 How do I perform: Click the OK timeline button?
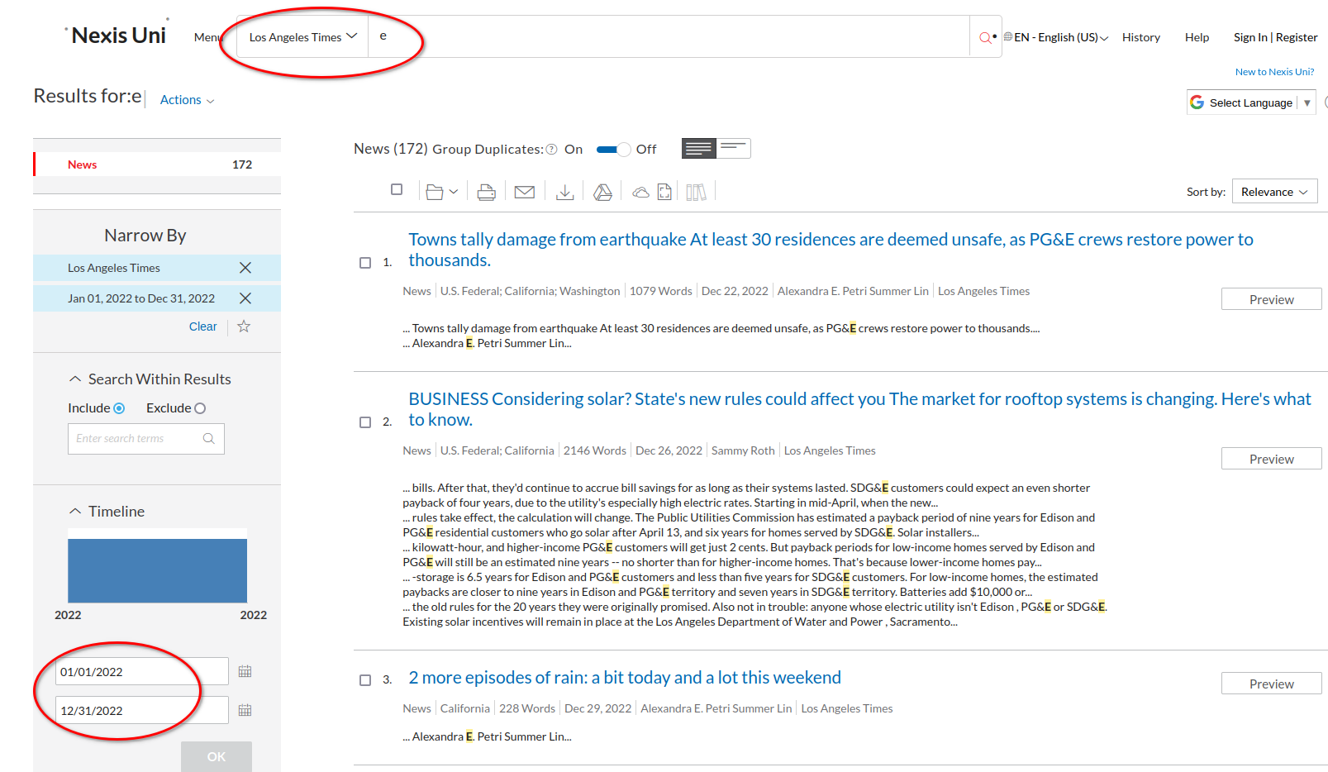(x=217, y=756)
